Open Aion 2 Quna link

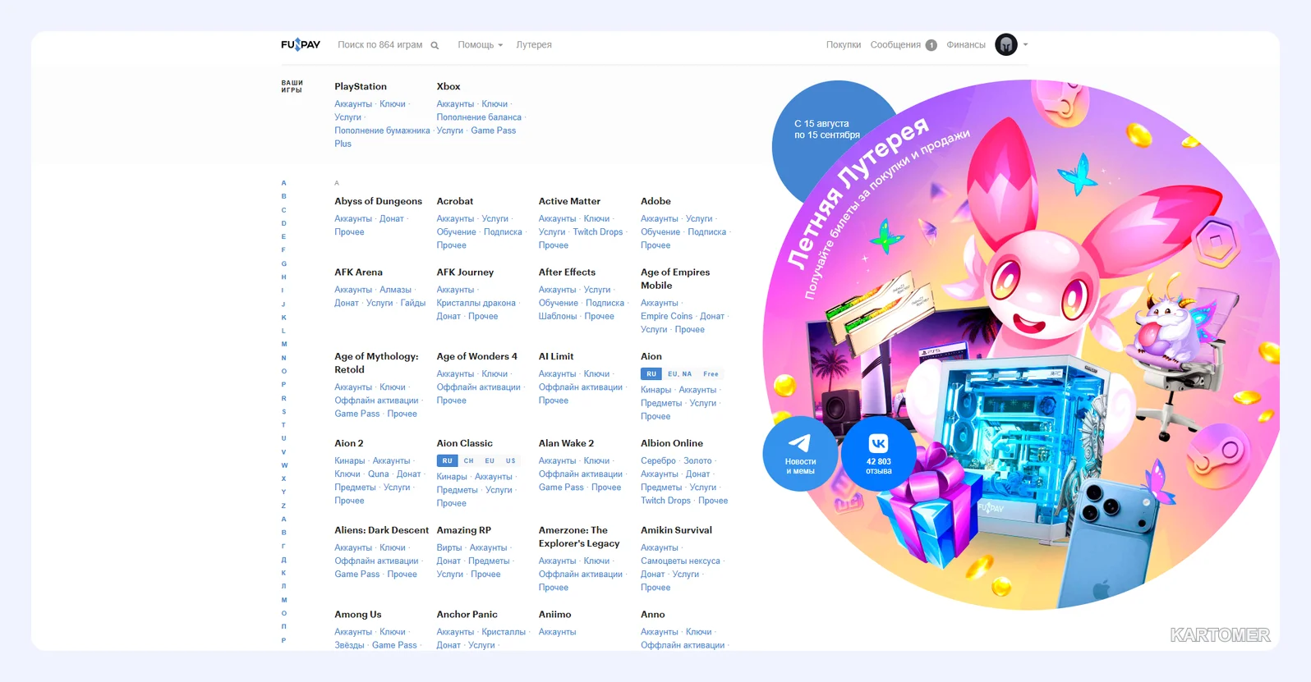(x=379, y=474)
